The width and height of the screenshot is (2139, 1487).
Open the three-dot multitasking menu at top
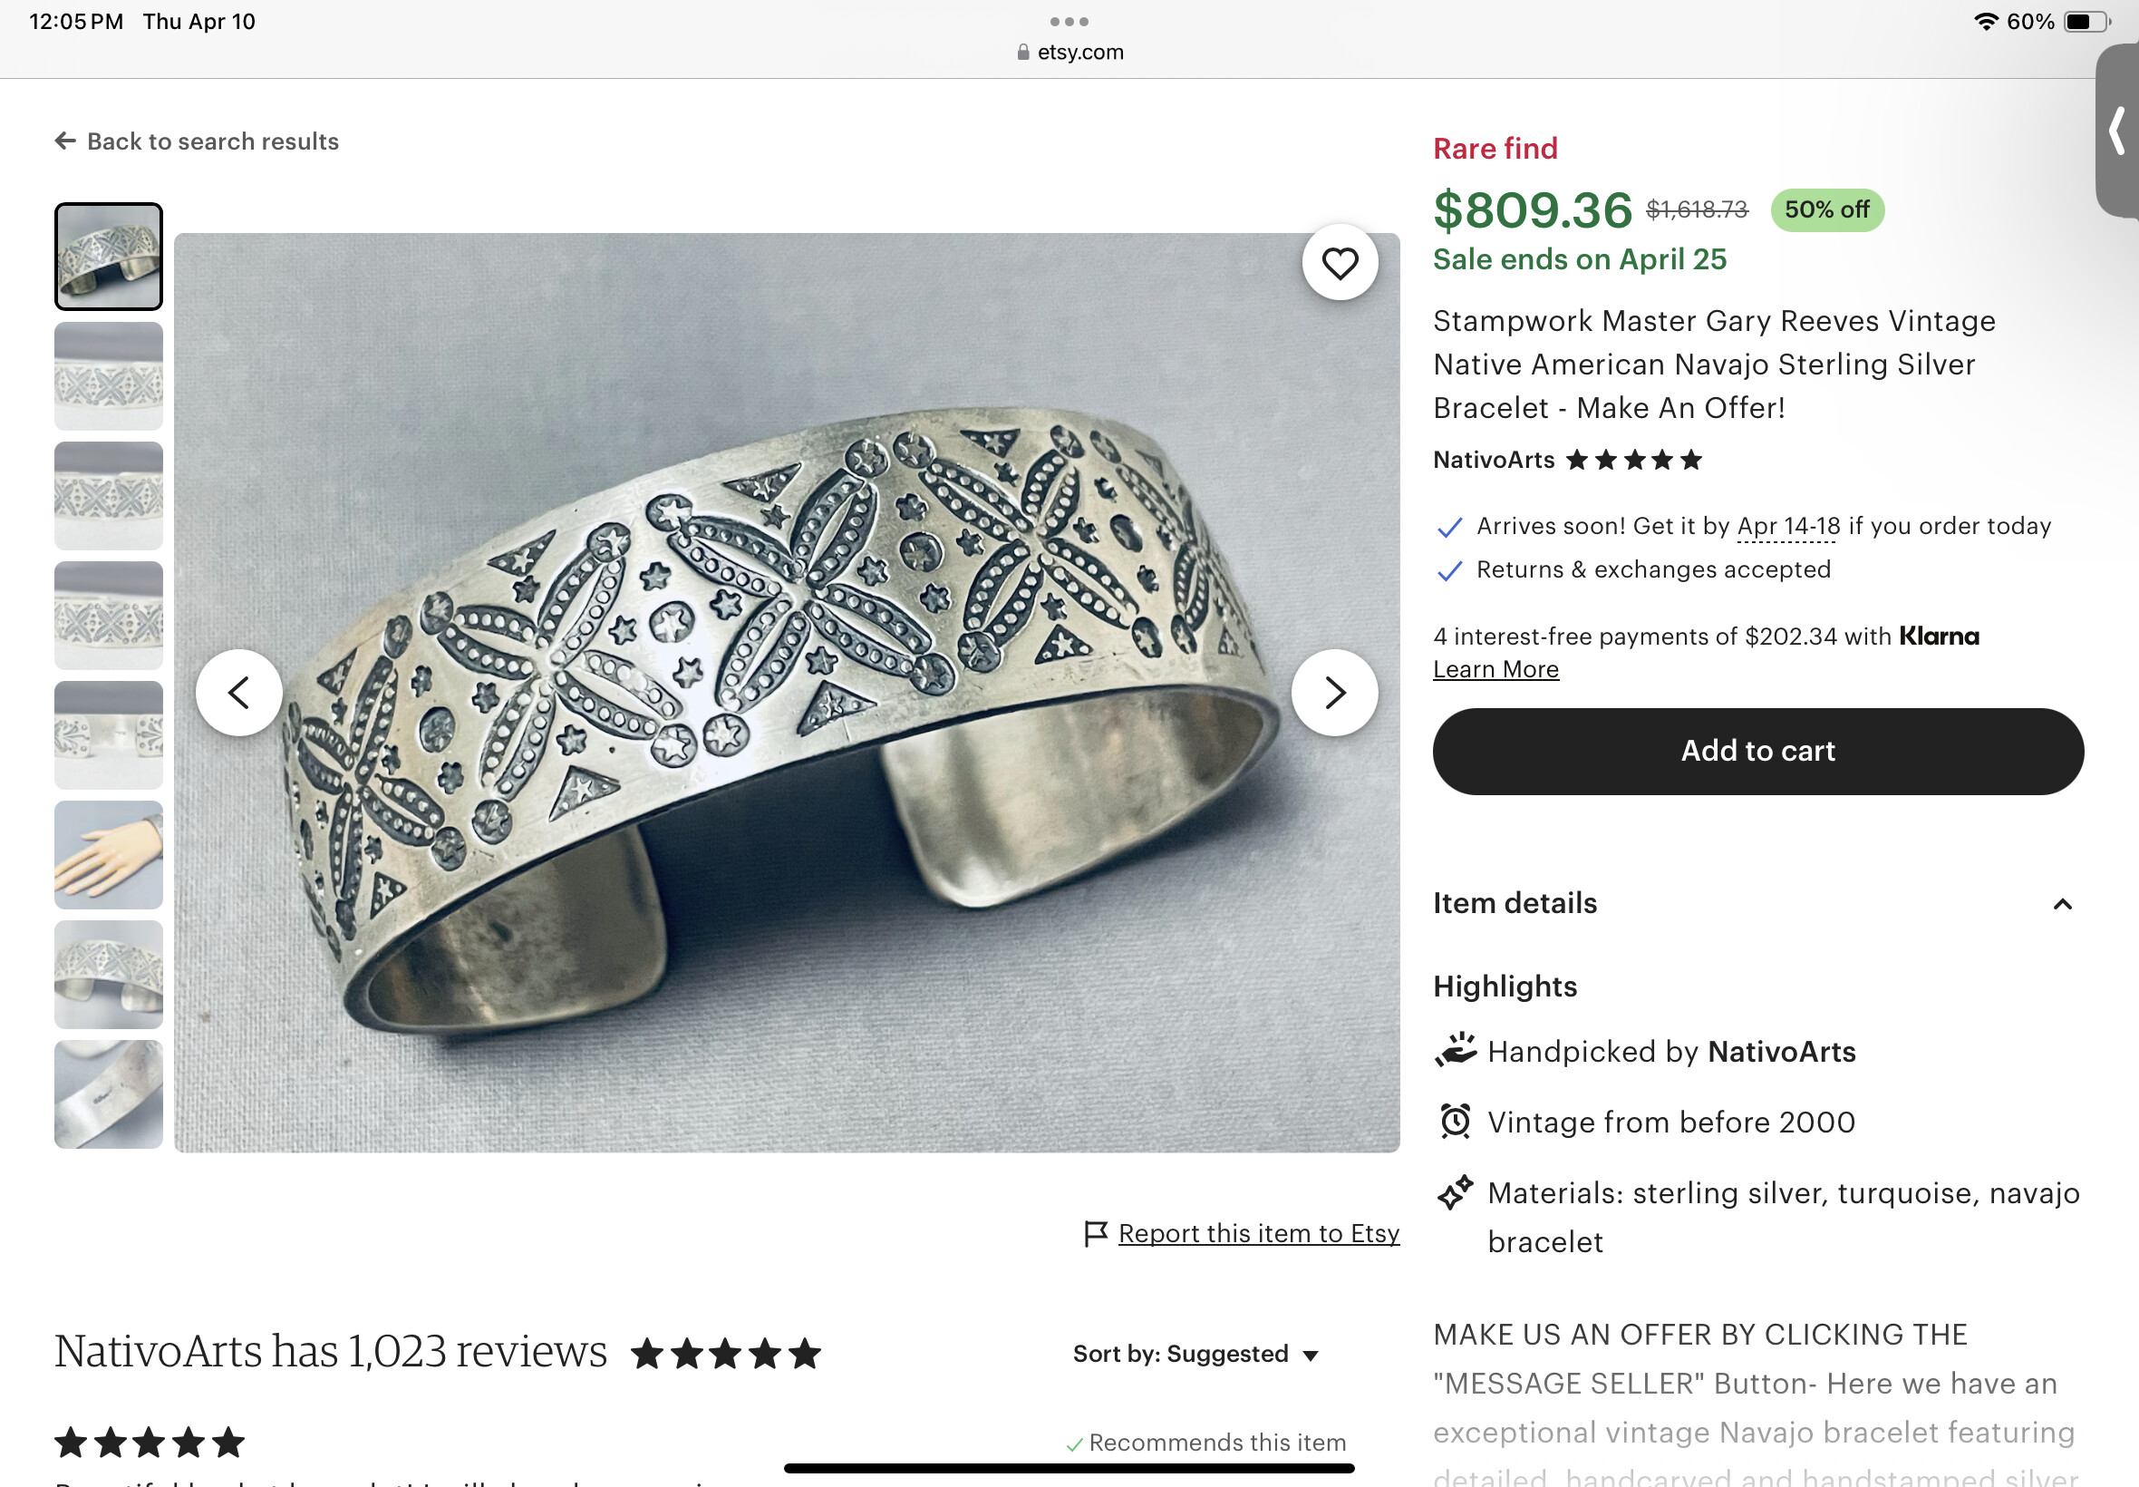[1069, 22]
